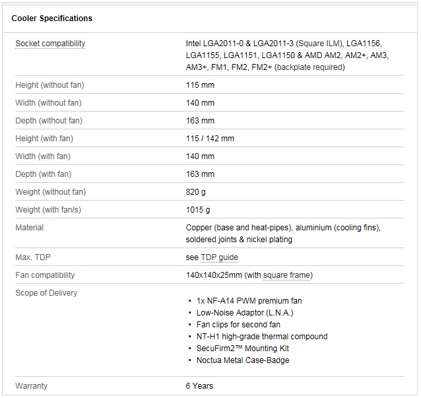Open the TDP guide link

point(219,257)
